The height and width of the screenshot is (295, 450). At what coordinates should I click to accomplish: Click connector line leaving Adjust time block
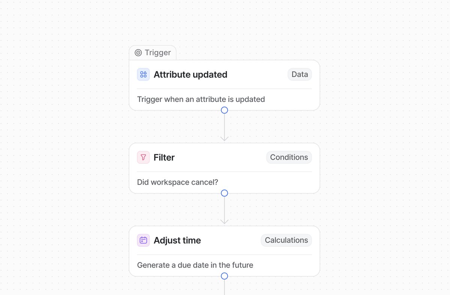click(224, 288)
